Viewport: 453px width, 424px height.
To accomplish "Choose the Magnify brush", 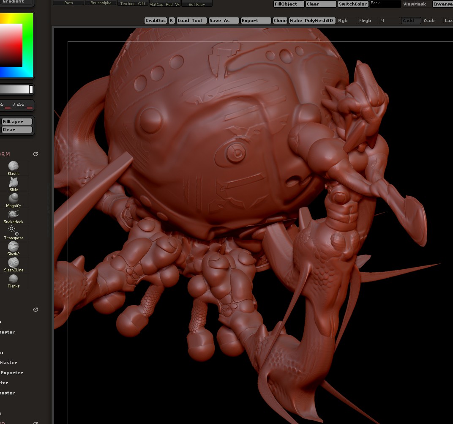I will 13,200.
